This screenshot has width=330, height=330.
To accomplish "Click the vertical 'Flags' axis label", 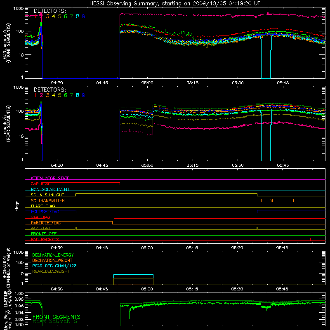I will click(x=17, y=206).
